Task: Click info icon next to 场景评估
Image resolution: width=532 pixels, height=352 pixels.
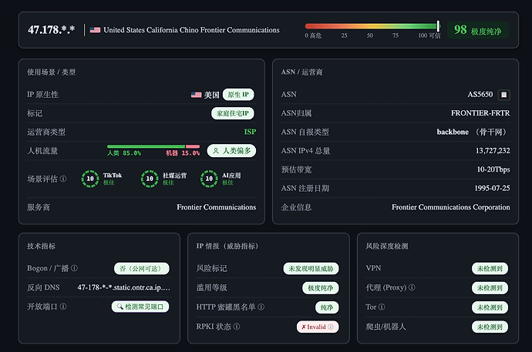Action: coord(63,179)
